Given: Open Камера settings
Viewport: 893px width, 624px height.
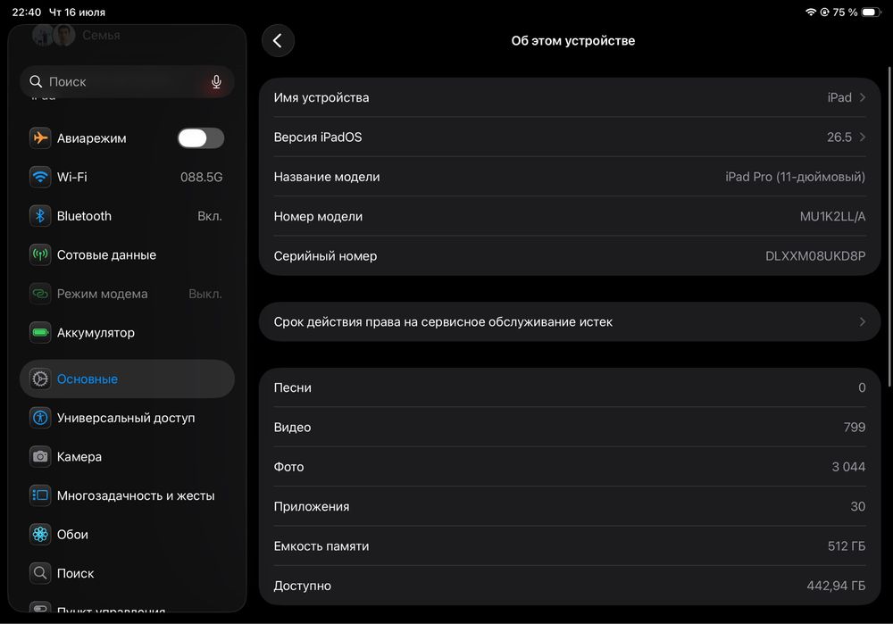Looking at the screenshot, I should coord(127,456).
